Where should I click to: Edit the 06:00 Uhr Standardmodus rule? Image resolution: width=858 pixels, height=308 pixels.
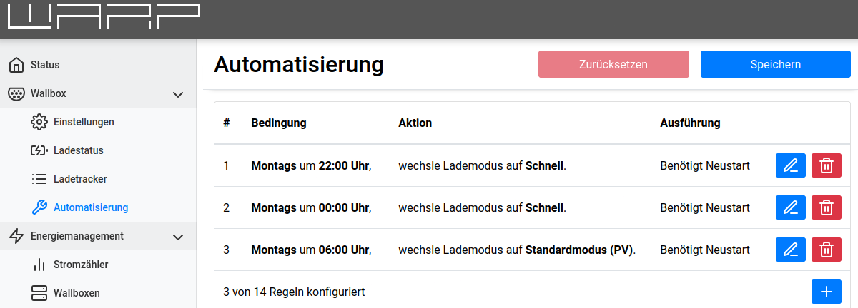(x=790, y=250)
